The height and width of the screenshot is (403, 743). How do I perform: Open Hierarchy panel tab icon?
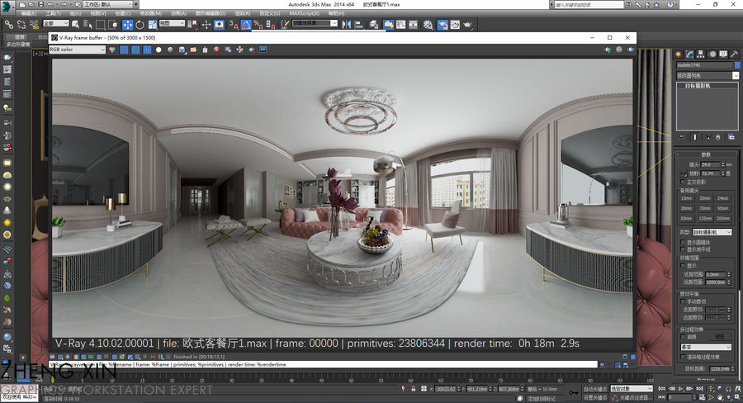(700, 54)
